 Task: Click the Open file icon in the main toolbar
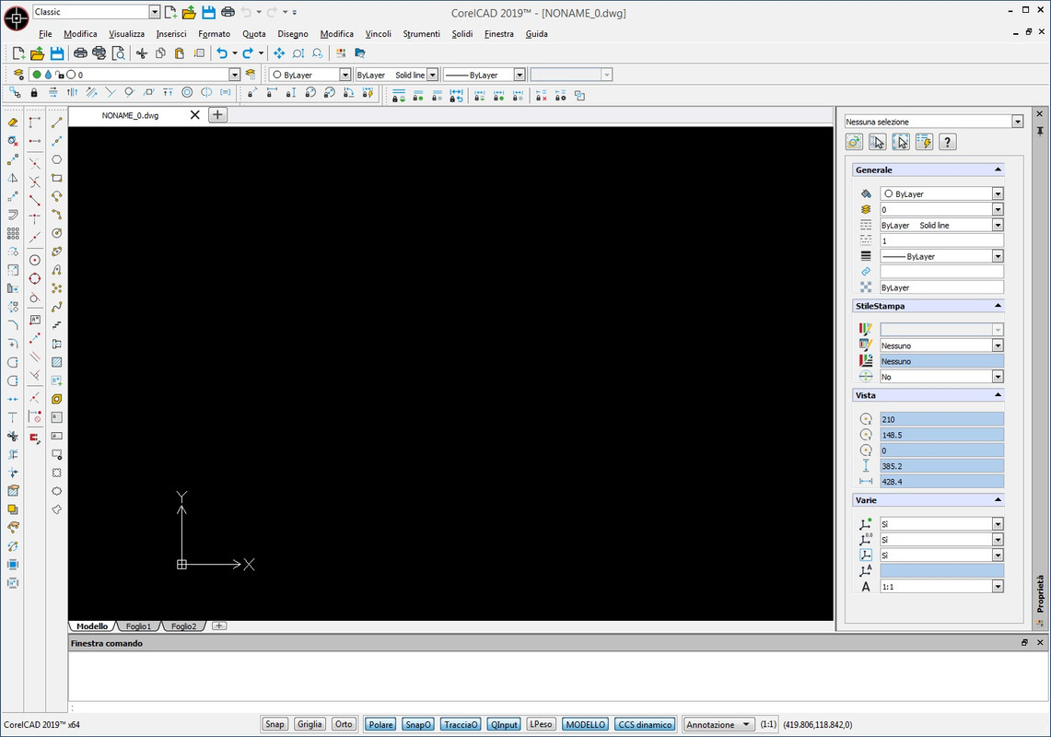coord(38,53)
